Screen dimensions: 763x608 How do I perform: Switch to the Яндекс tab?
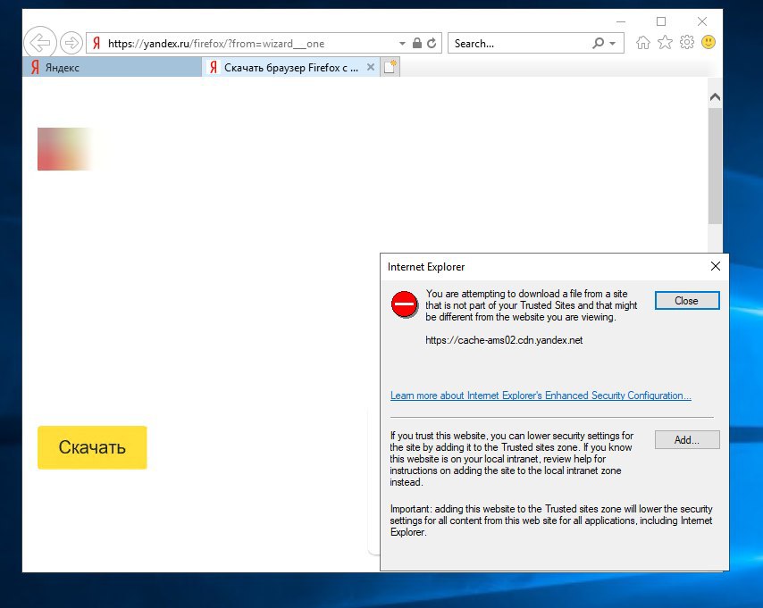[x=112, y=67]
